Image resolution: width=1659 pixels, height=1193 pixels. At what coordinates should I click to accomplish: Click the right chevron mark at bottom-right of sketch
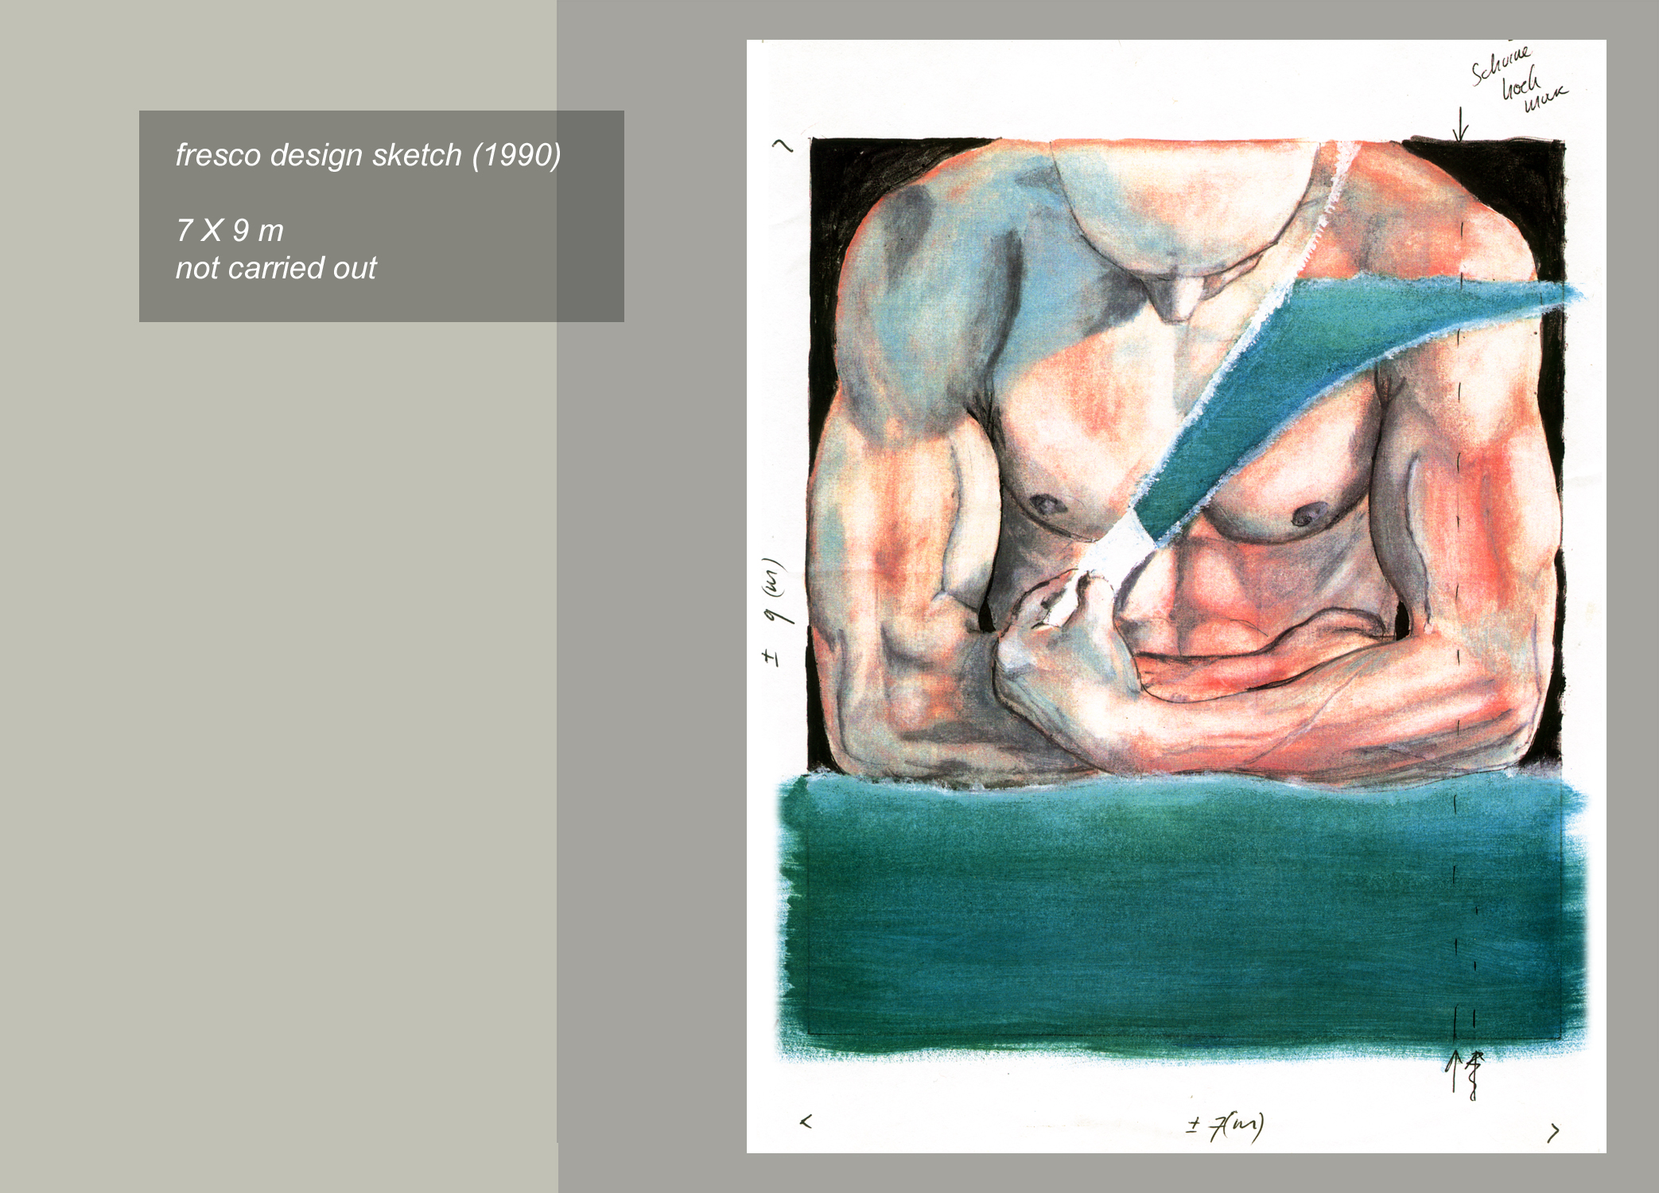click(x=1553, y=1132)
